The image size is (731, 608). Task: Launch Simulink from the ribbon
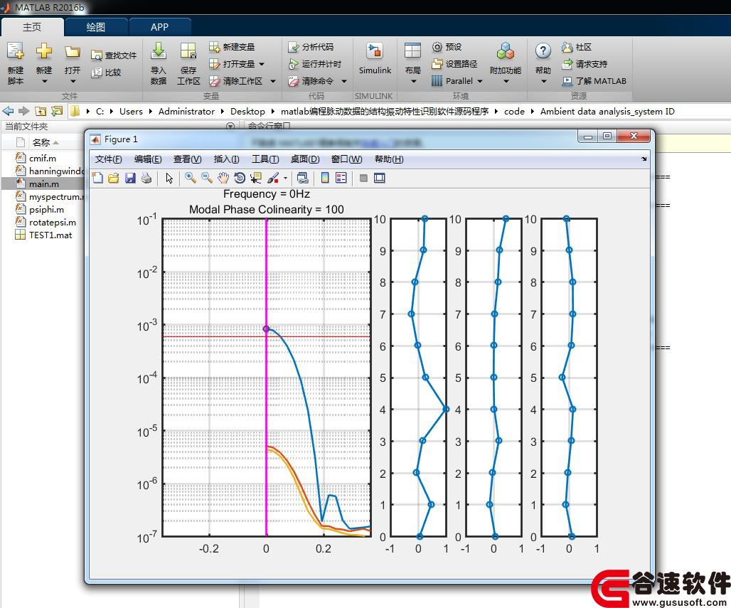coord(375,58)
